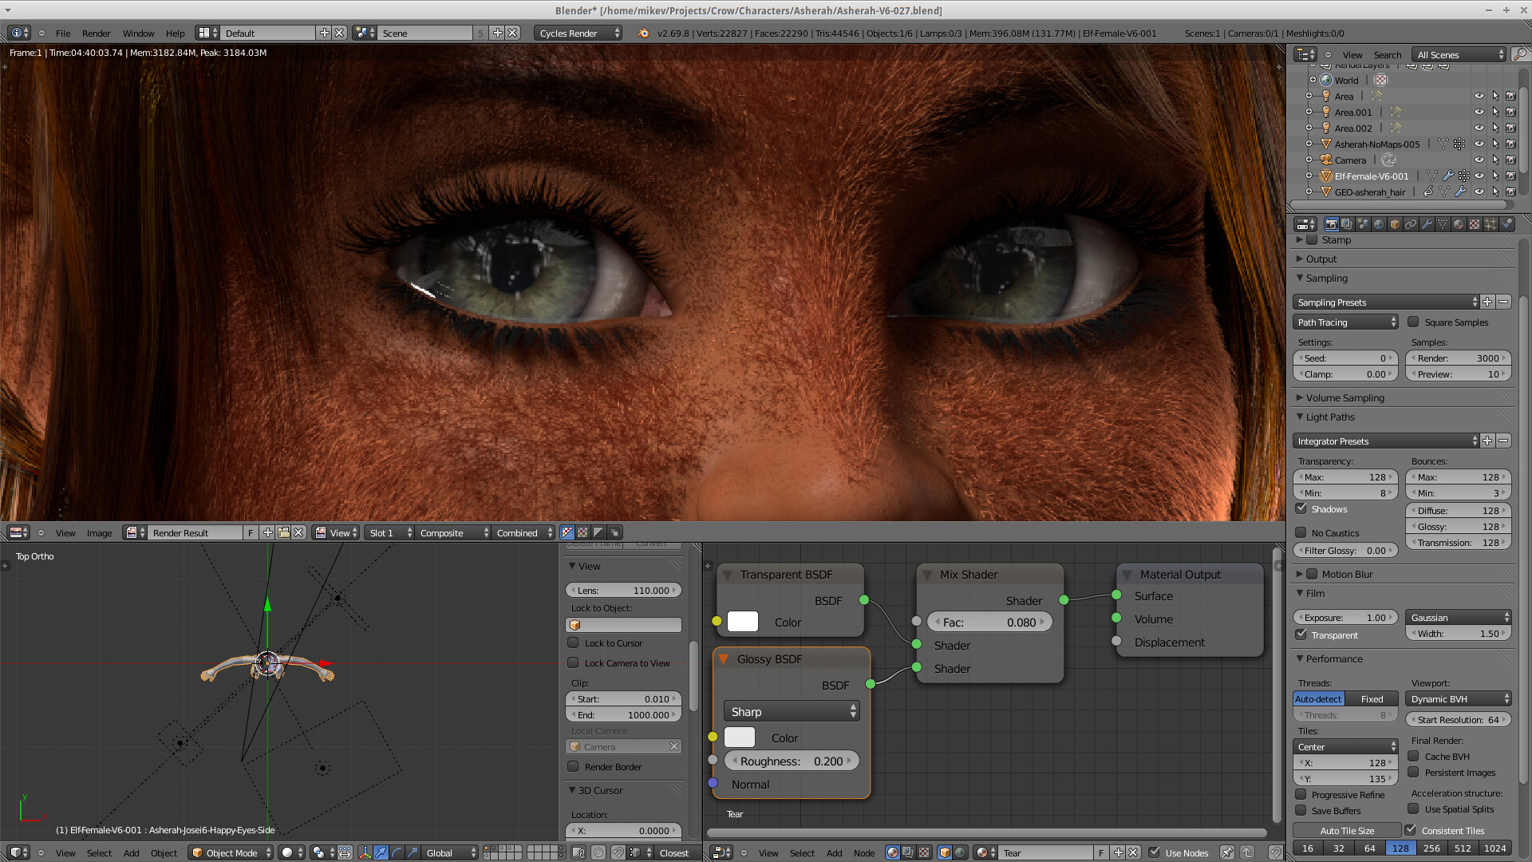
Task: Enable the translate manipulator arrow icon
Action: coord(381,852)
